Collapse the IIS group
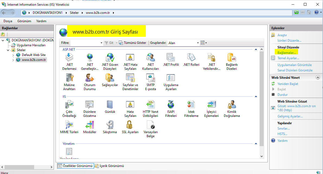 (256, 96)
